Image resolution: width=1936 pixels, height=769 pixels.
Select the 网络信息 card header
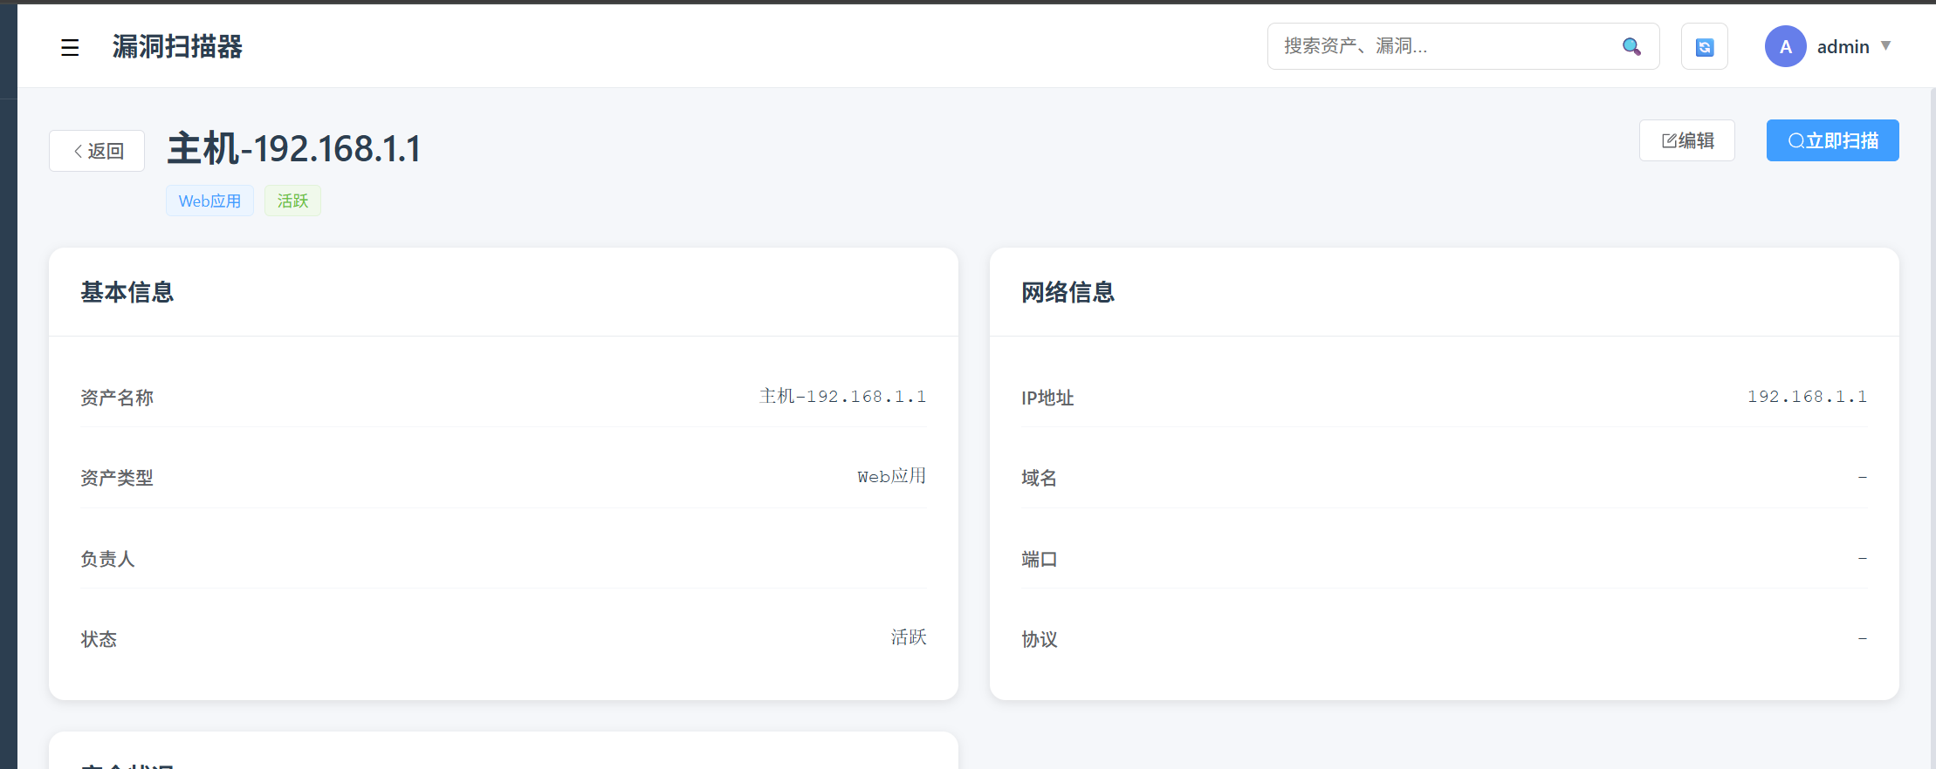tap(1068, 292)
